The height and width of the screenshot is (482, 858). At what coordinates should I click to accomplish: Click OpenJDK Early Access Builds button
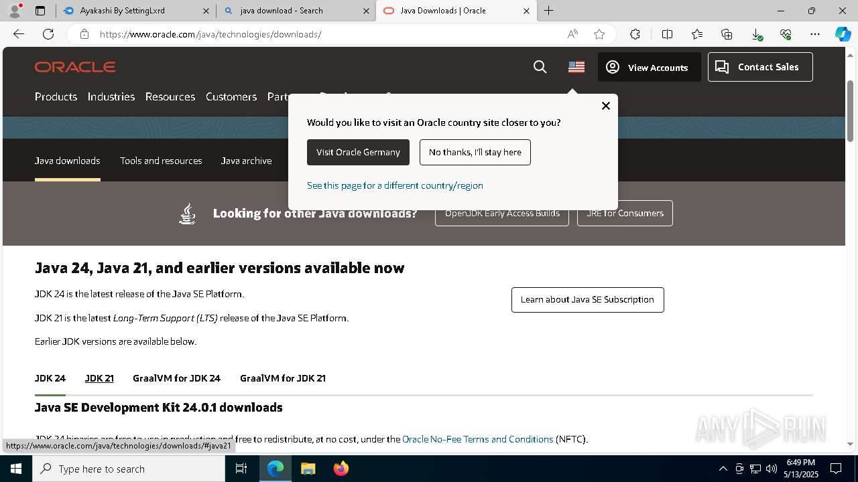[502, 213]
